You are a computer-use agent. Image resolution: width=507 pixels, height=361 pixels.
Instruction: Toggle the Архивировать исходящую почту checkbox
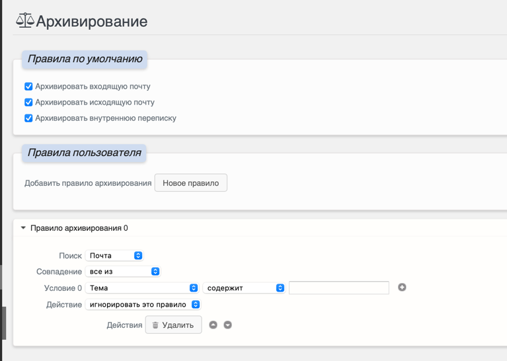point(28,102)
